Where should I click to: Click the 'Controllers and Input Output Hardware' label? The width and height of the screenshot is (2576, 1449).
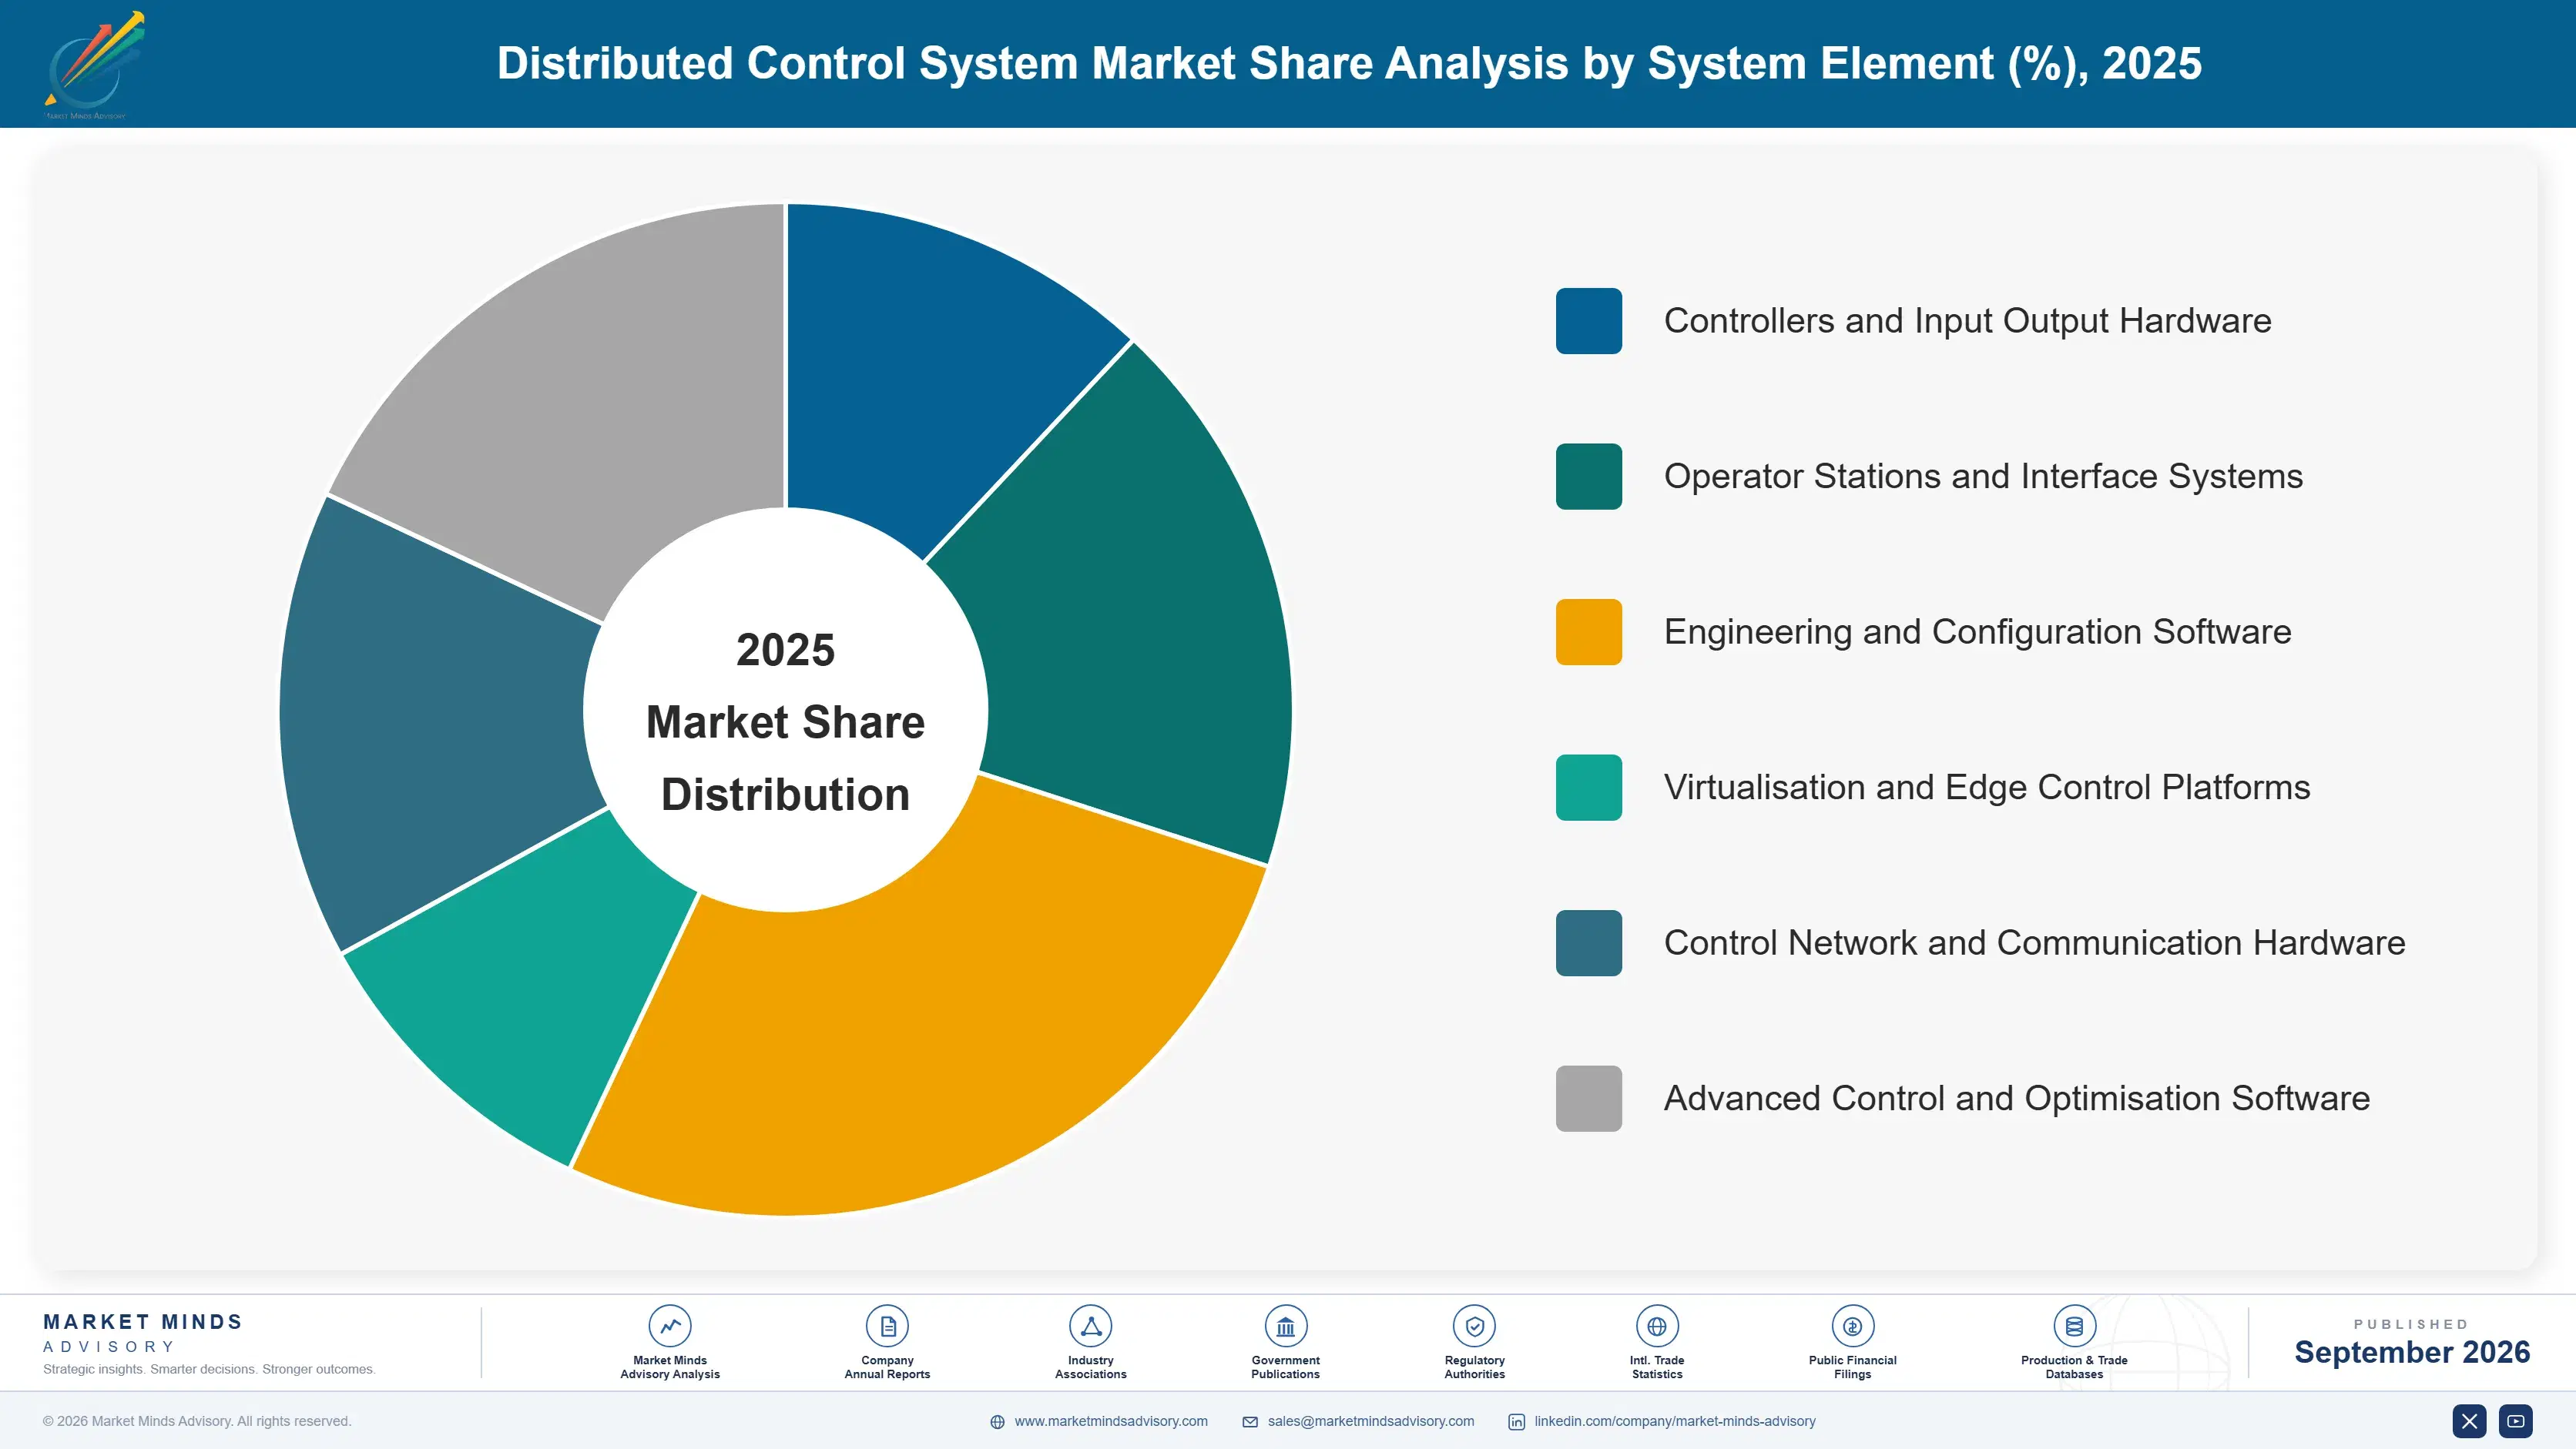pos(1967,321)
